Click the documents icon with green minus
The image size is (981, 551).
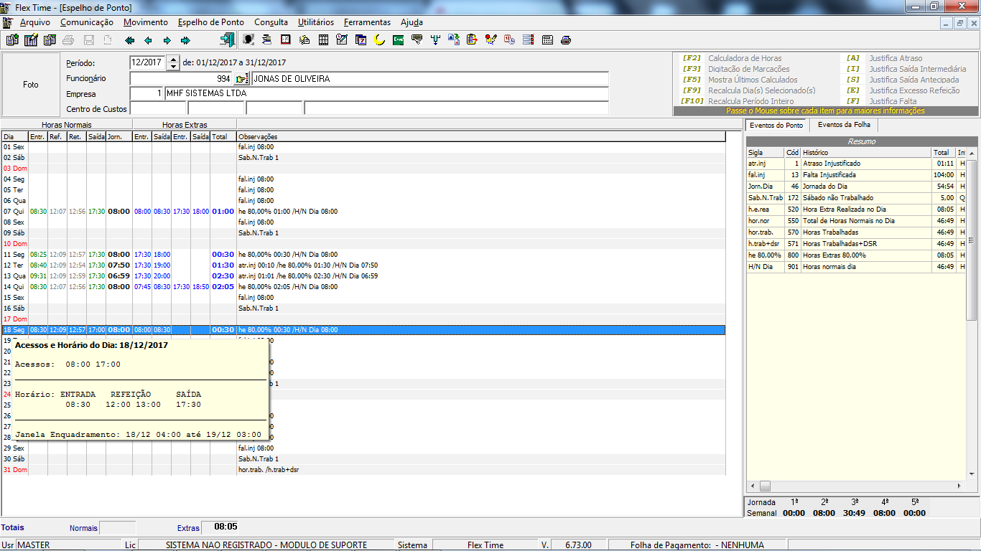pyautogui.click(x=50, y=40)
